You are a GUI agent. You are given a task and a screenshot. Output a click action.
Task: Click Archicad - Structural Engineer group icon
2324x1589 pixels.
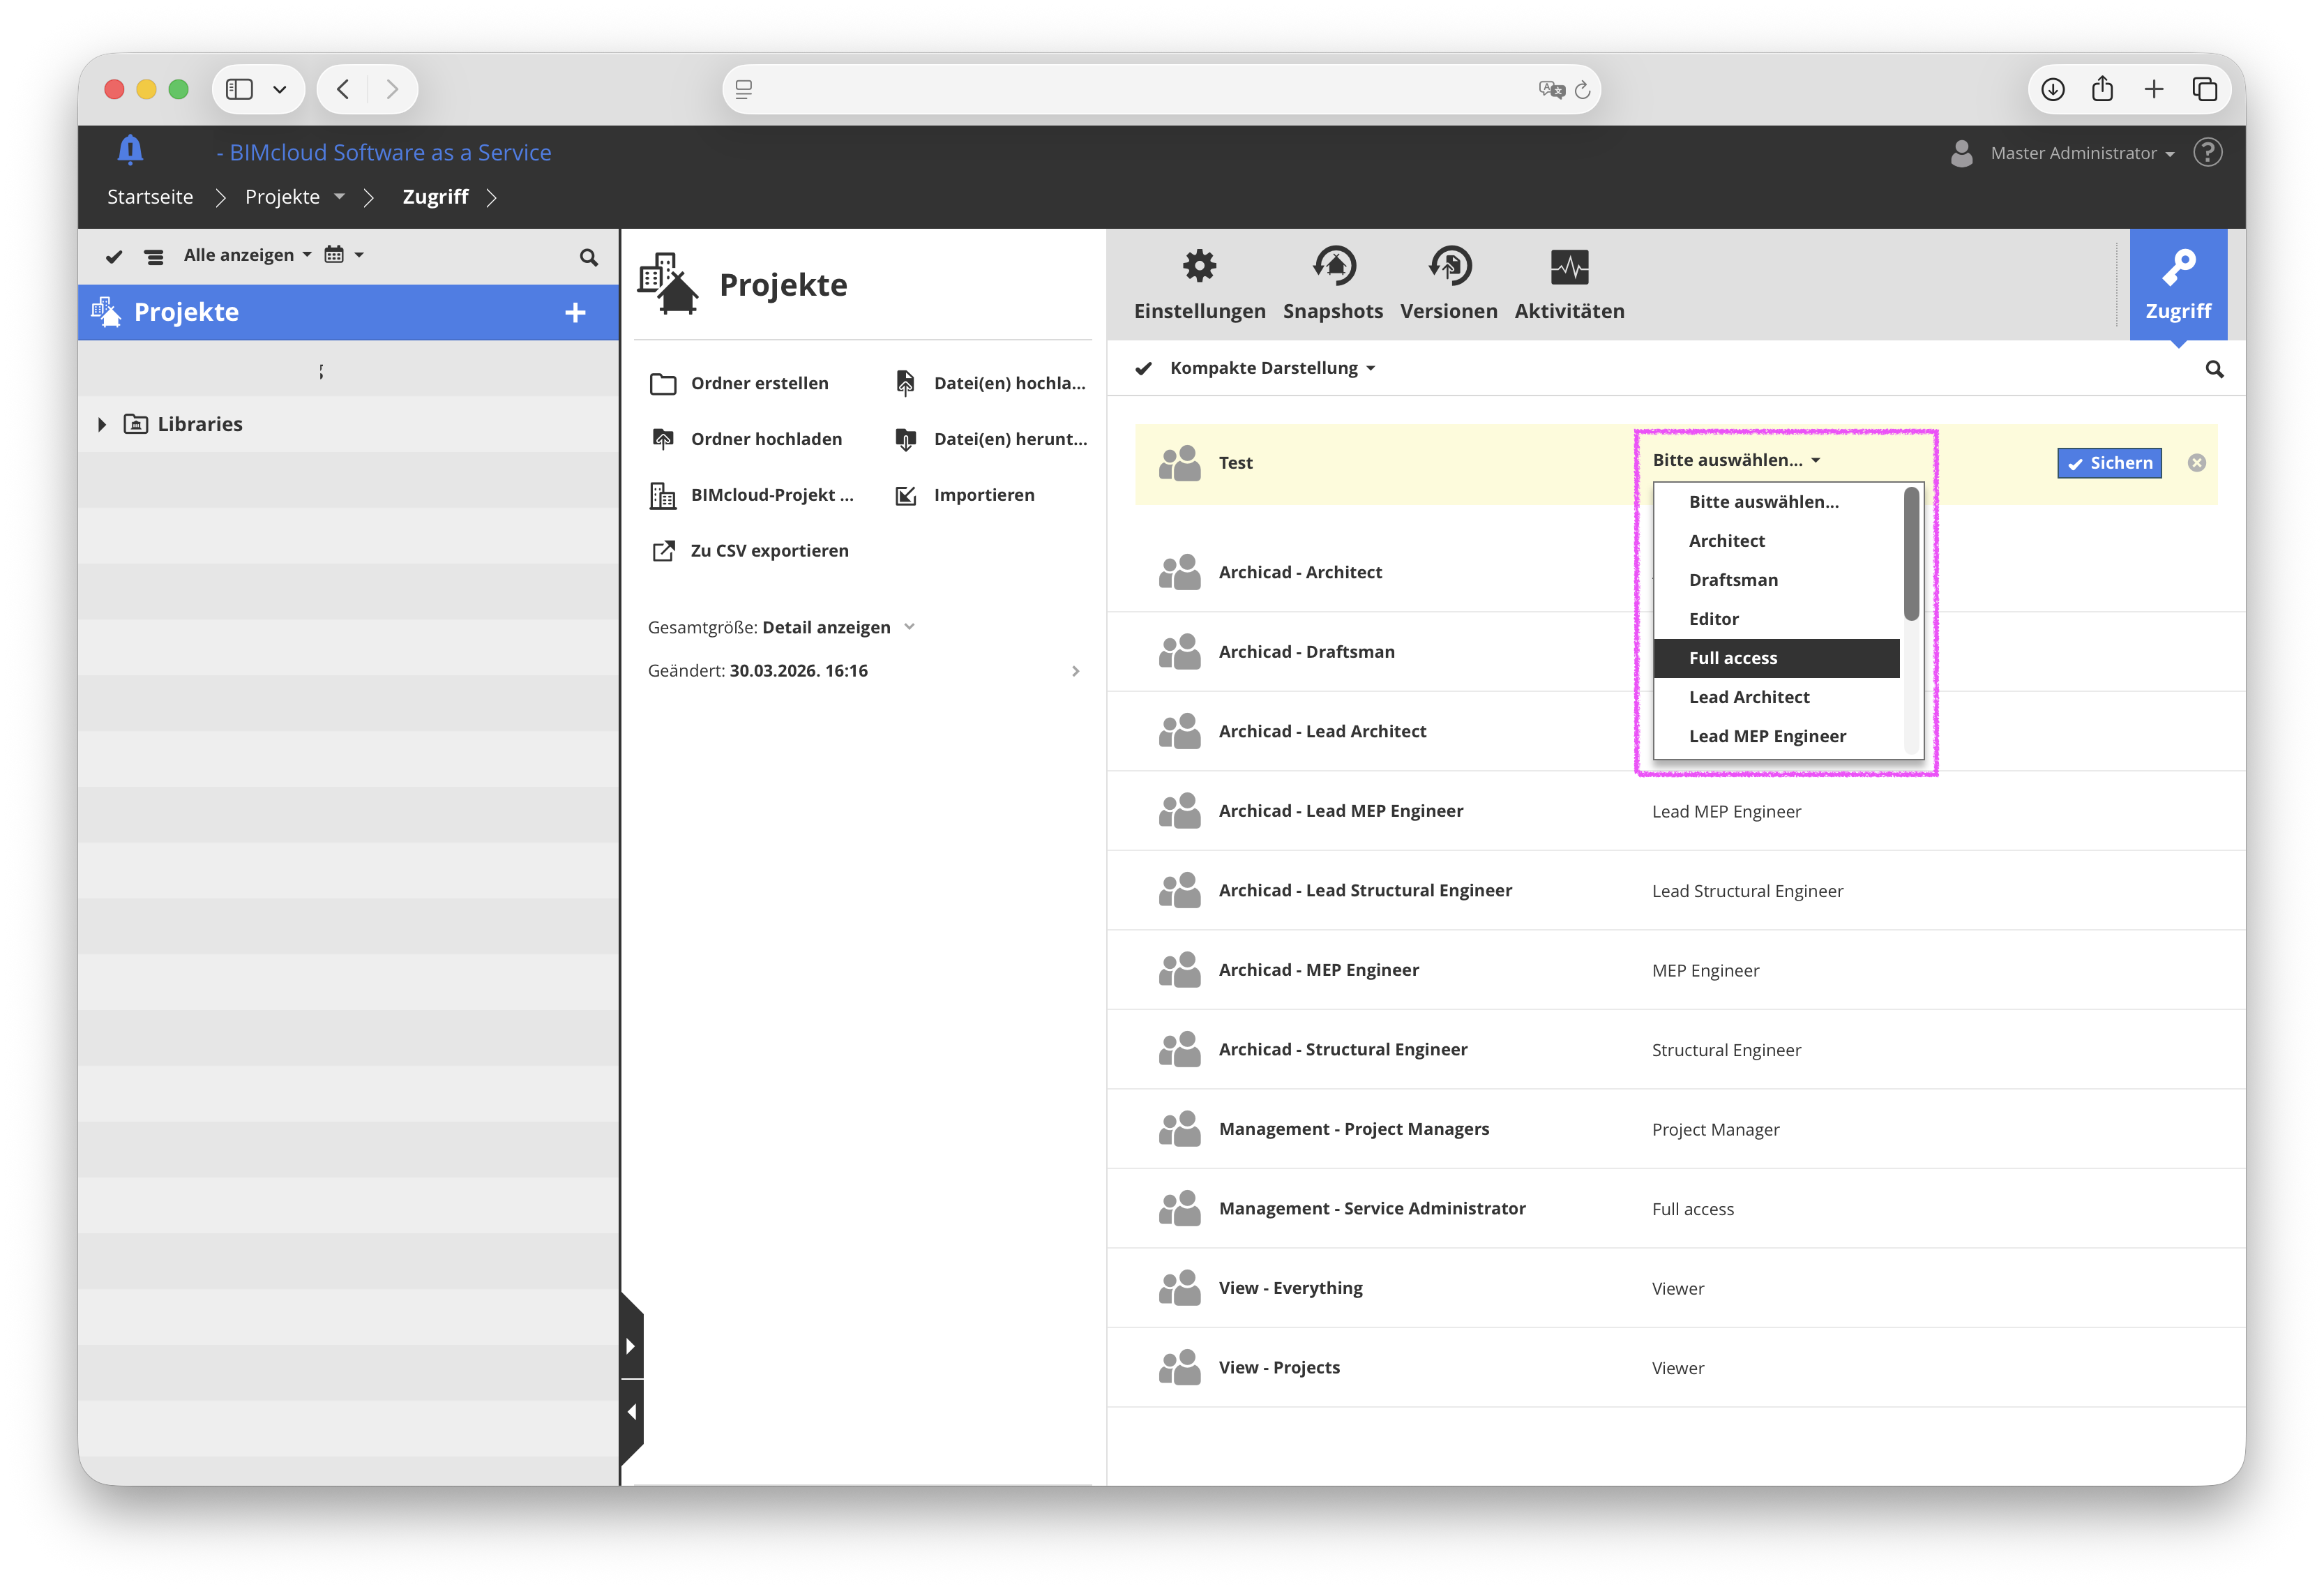(1179, 1049)
